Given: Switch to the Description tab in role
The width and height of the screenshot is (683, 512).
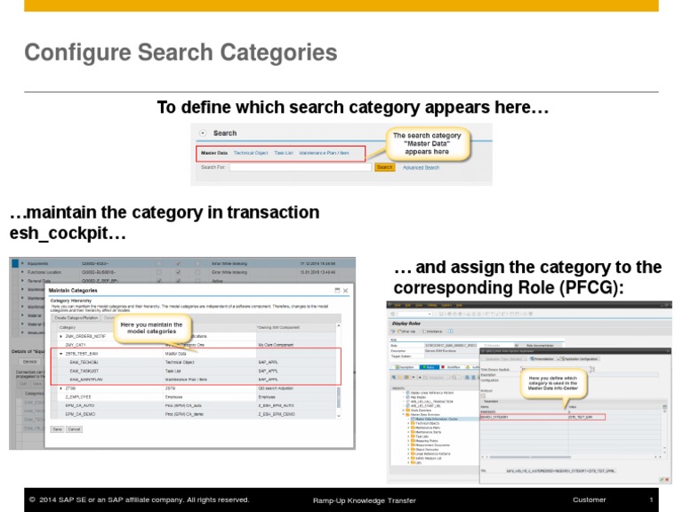Looking at the screenshot, I should (x=405, y=367).
